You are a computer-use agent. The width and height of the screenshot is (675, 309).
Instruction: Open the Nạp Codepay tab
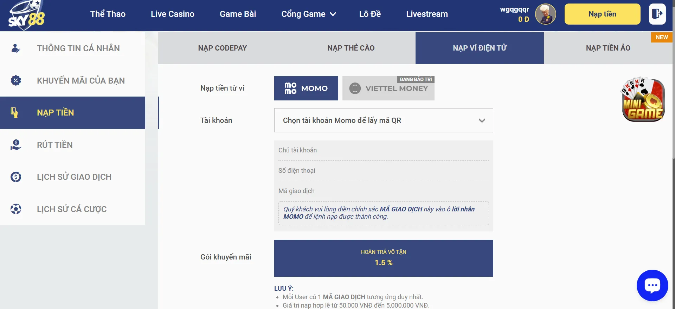(222, 48)
